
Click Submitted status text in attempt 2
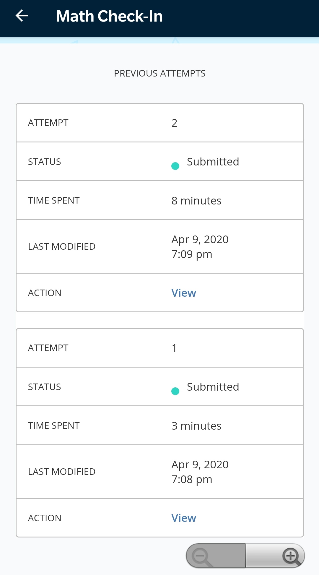(213, 162)
